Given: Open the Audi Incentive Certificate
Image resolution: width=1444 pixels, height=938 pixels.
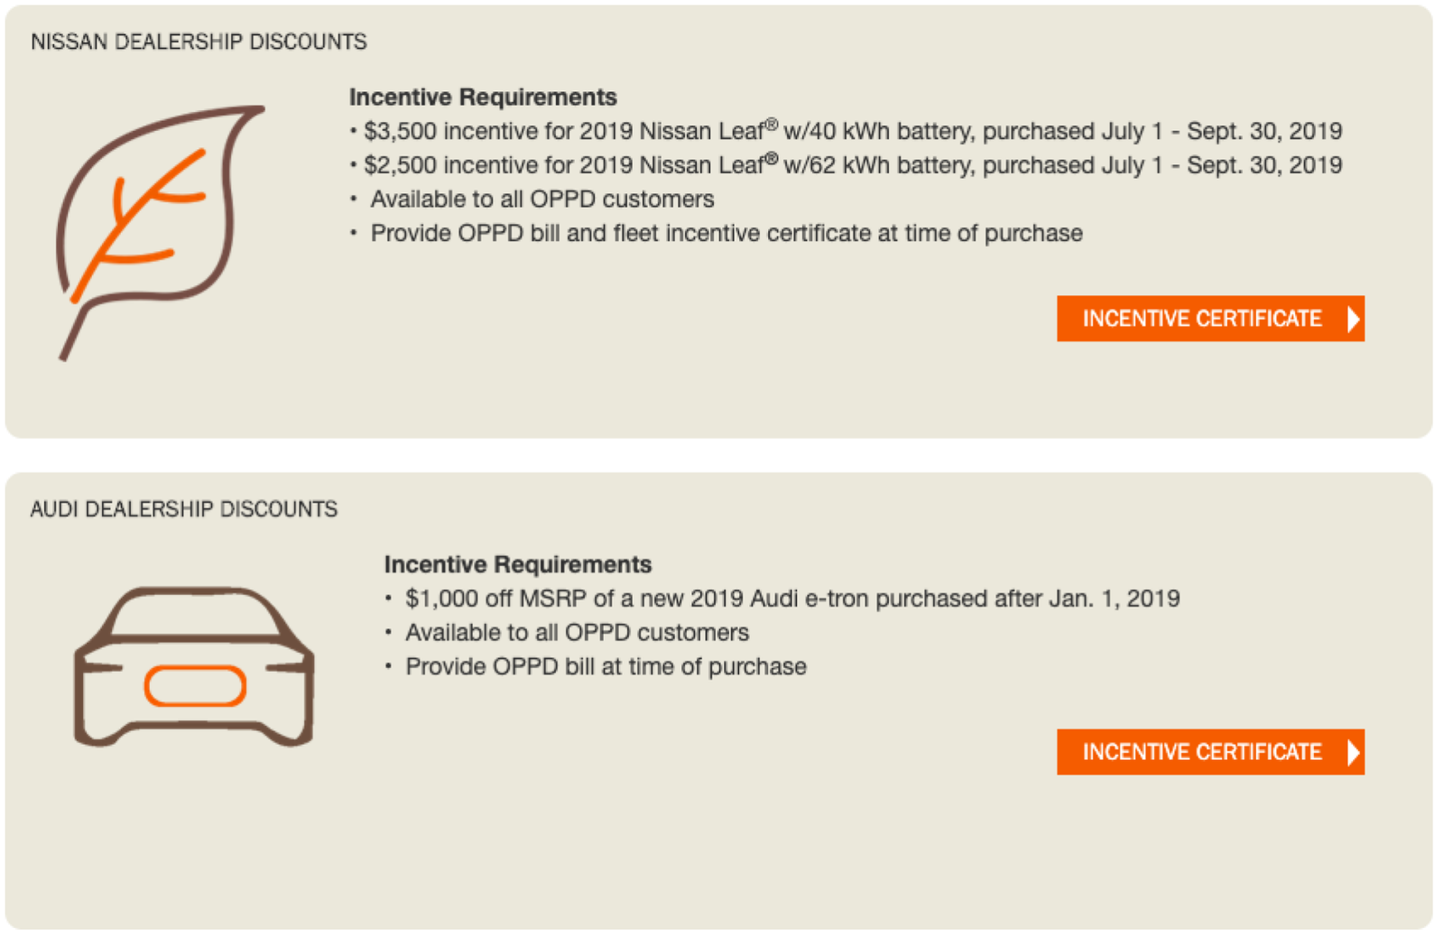Looking at the screenshot, I should coord(1210,752).
